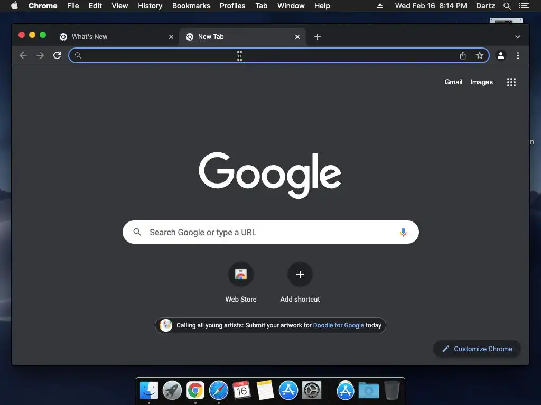Reload the current page
This screenshot has height=405, width=541.
tap(57, 55)
